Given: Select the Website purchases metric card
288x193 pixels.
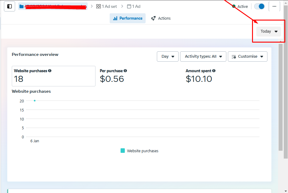Looking at the screenshot, I should click(53, 76).
